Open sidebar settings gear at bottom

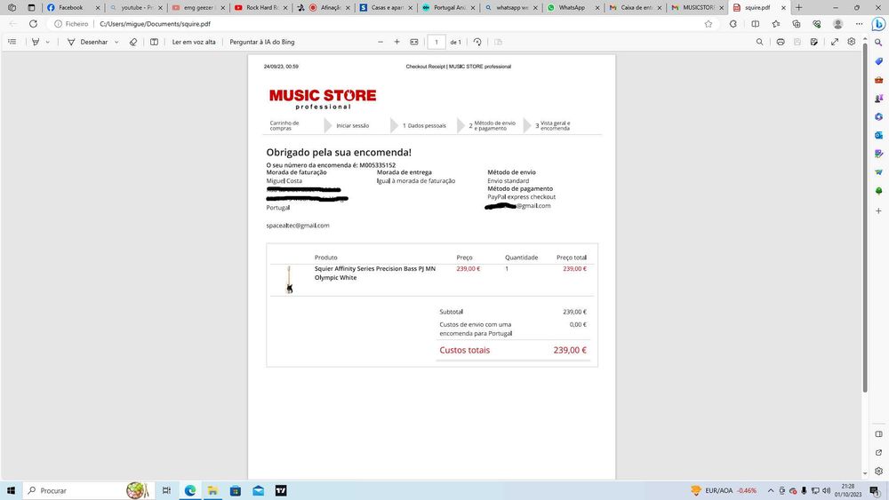click(879, 471)
